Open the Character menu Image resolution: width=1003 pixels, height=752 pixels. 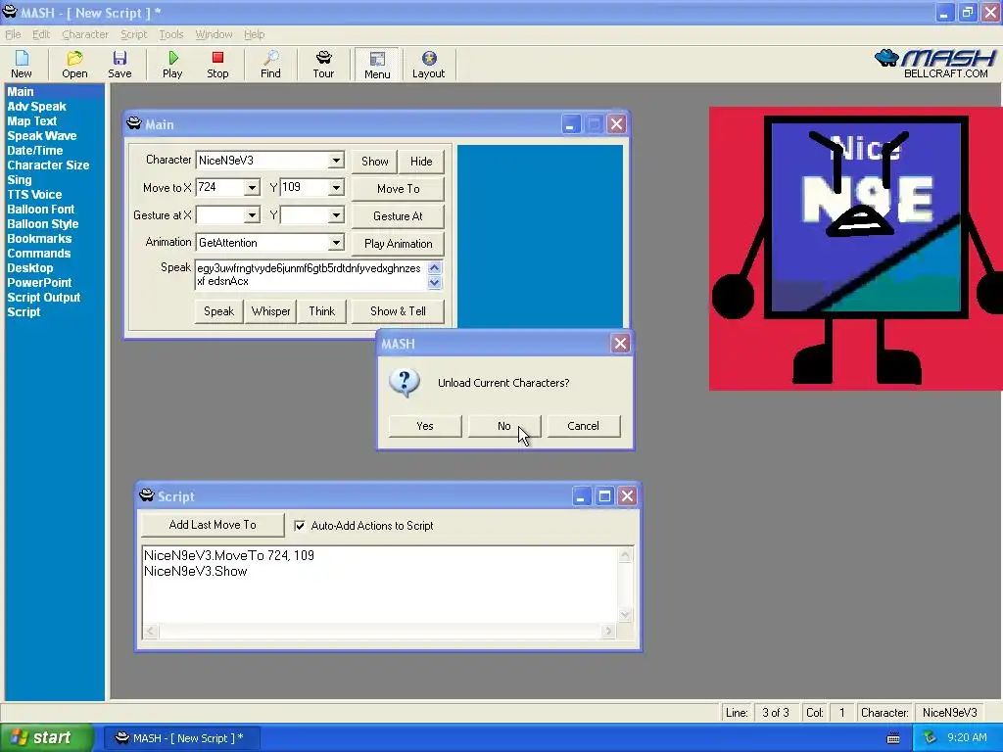[85, 34]
